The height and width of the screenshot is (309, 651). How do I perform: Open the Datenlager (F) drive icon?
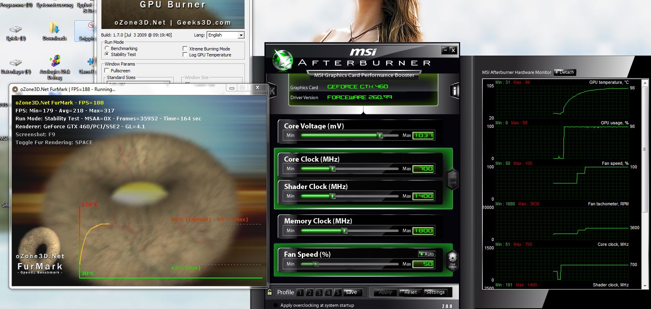[x=16, y=67]
